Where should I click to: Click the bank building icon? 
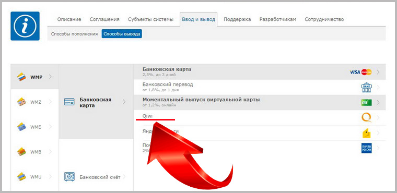coord(366,87)
